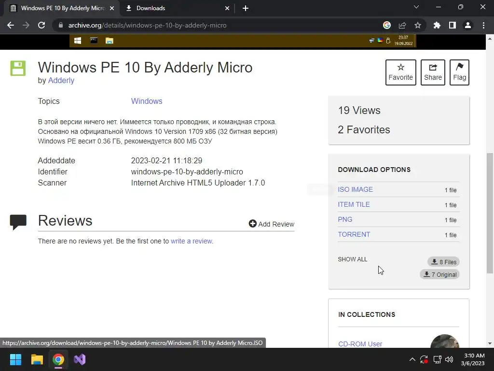Image resolution: width=494 pixels, height=371 pixels.
Task: Reload the archive.org page
Action: 41,25
